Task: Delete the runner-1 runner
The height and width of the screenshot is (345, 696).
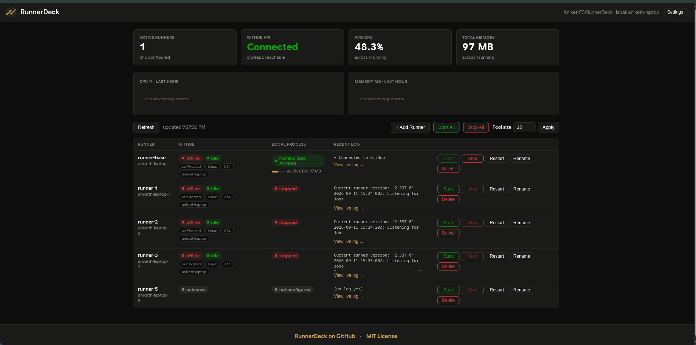Action: point(448,199)
